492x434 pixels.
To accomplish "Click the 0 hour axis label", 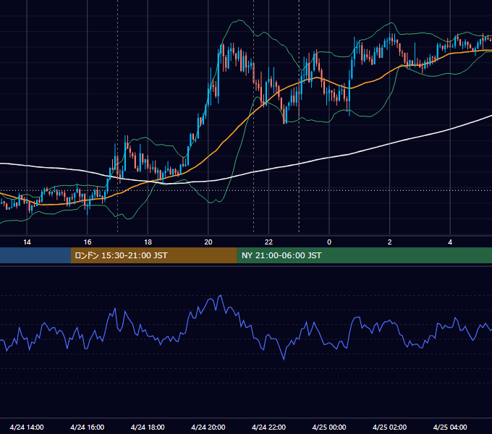I will (329, 242).
